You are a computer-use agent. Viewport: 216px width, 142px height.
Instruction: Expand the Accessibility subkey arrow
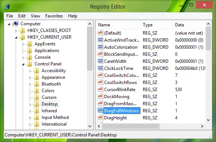[30, 71]
